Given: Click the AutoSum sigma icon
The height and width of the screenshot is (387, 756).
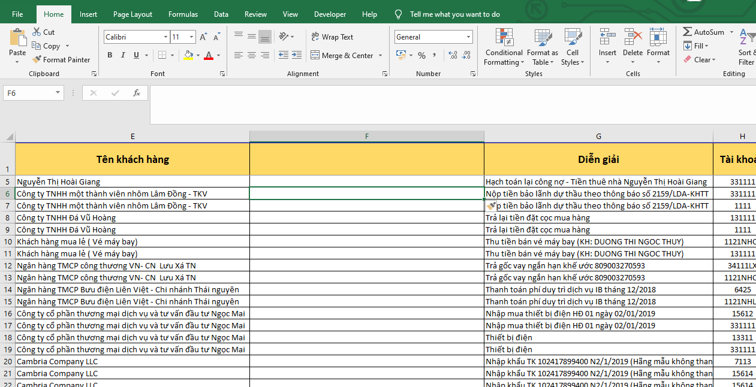Looking at the screenshot, I should [x=688, y=32].
